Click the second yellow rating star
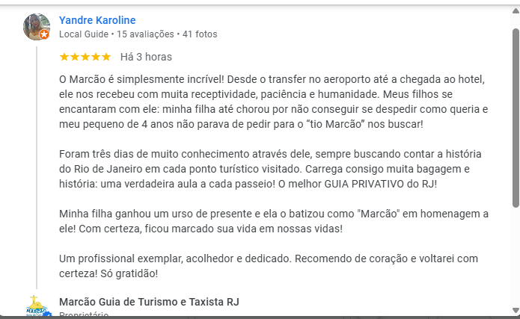 74,57
